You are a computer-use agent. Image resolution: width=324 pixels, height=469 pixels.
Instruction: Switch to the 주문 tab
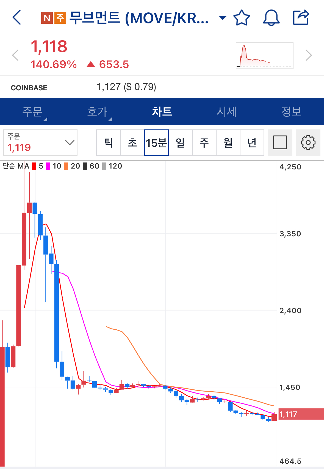click(x=32, y=112)
